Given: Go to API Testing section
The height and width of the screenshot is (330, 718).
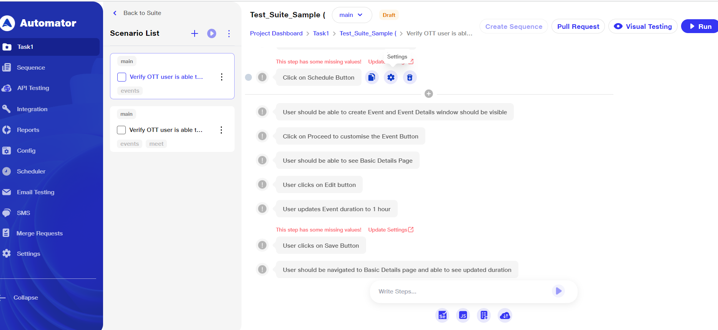Looking at the screenshot, I should (33, 88).
